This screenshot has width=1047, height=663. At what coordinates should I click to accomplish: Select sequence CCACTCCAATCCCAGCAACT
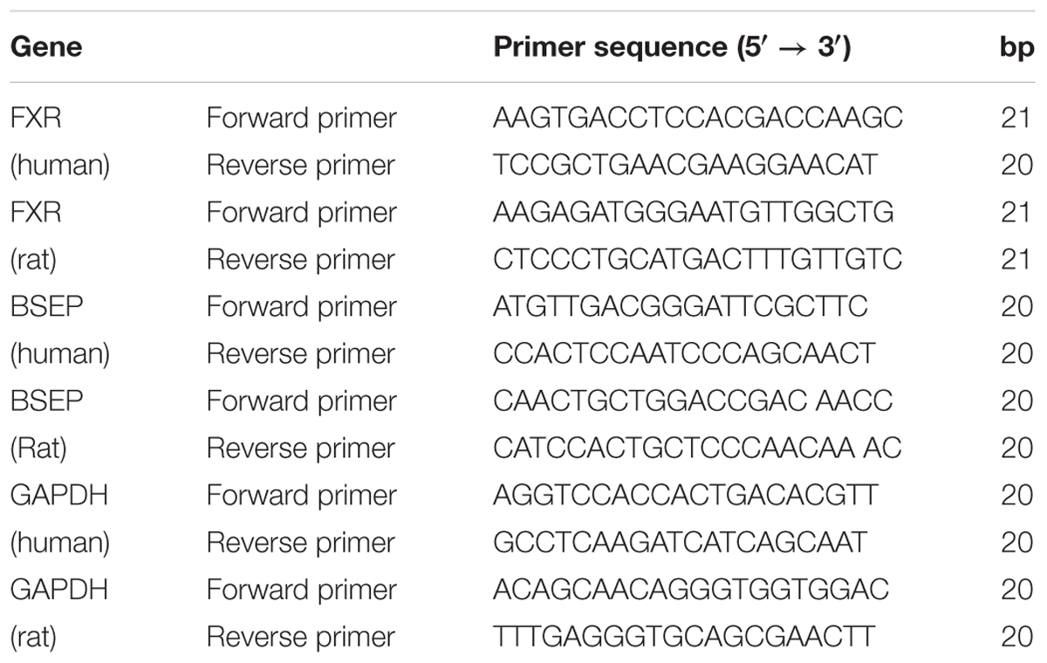[x=684, y=353]
